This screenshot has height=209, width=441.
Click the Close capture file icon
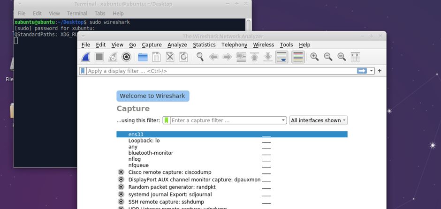pos(170,57)
